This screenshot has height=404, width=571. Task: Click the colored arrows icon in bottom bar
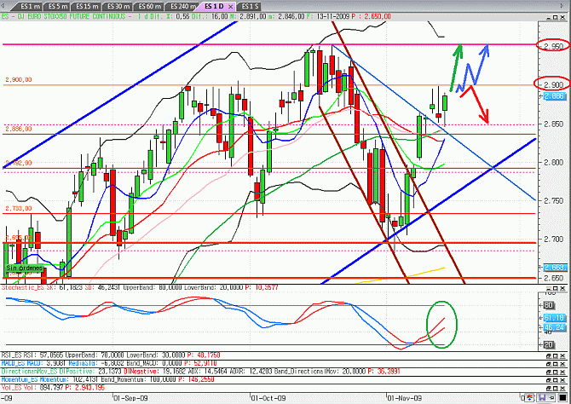pyautogui.click(x=529, y=397)
